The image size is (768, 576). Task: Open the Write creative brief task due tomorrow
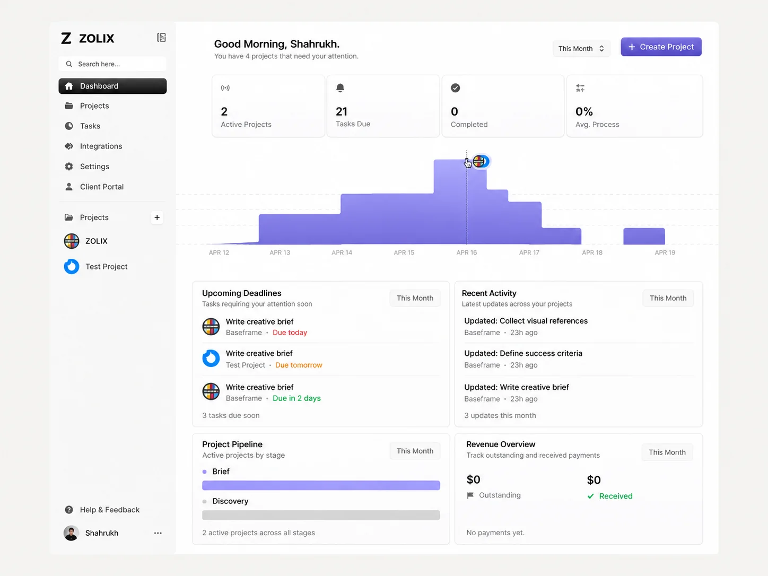[x=321, y=359]
